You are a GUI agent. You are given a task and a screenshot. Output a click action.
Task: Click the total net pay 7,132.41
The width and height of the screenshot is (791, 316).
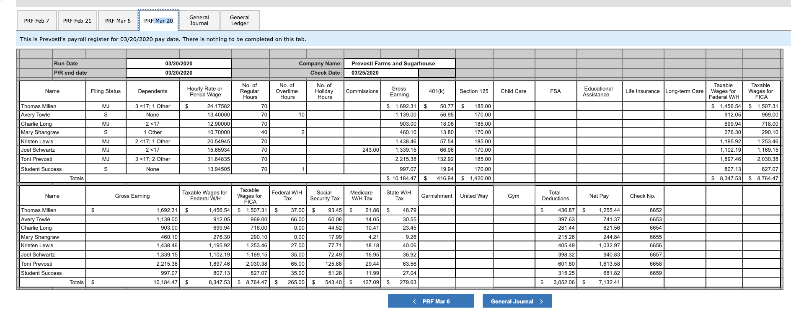[x=599, y=282]
